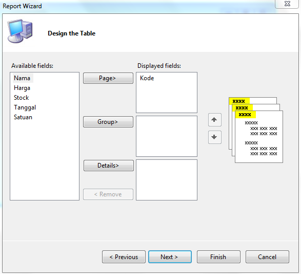Select Harga in Available fields
This screenshot has width=301, height=274.
point(22,88)
